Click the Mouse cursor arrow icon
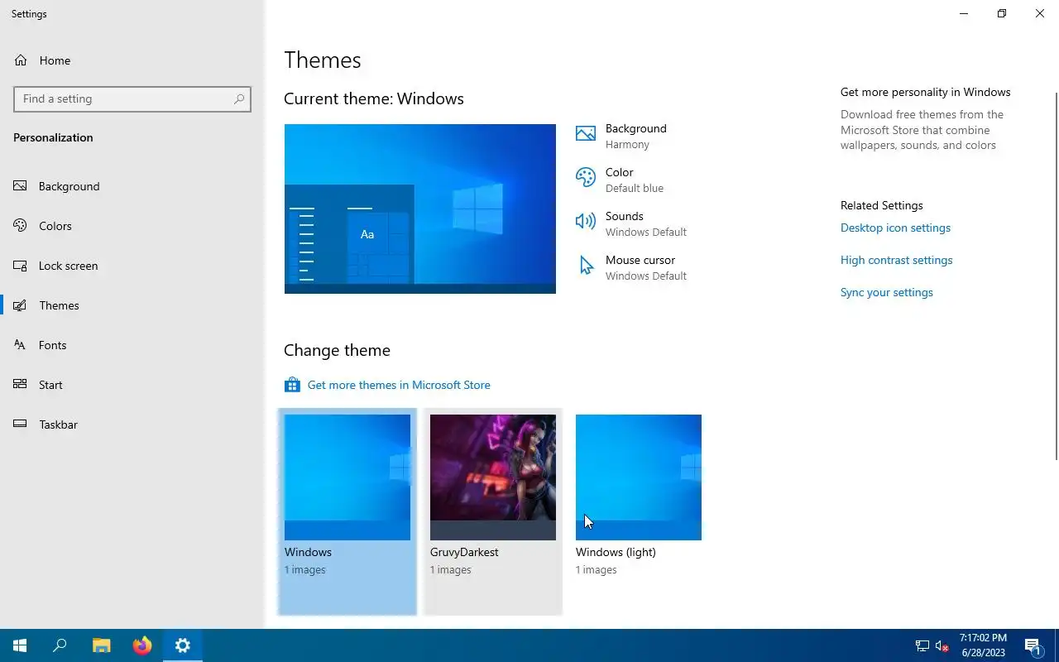The height and width of the screenshot is (662, 1059). tap(587, 266)
